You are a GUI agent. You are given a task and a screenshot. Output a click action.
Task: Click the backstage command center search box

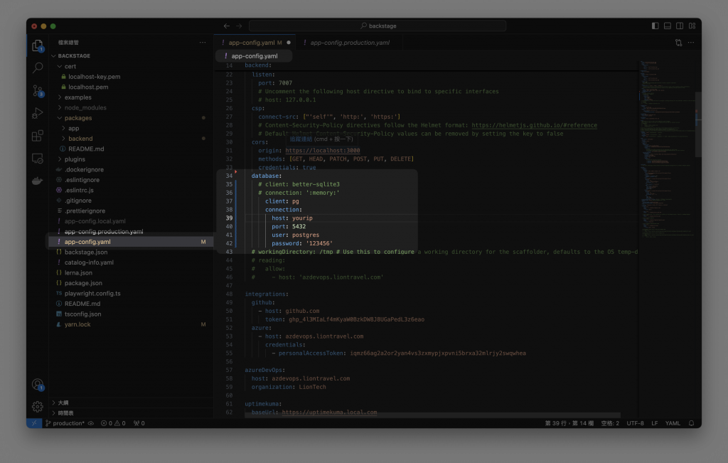click(378, 26)
